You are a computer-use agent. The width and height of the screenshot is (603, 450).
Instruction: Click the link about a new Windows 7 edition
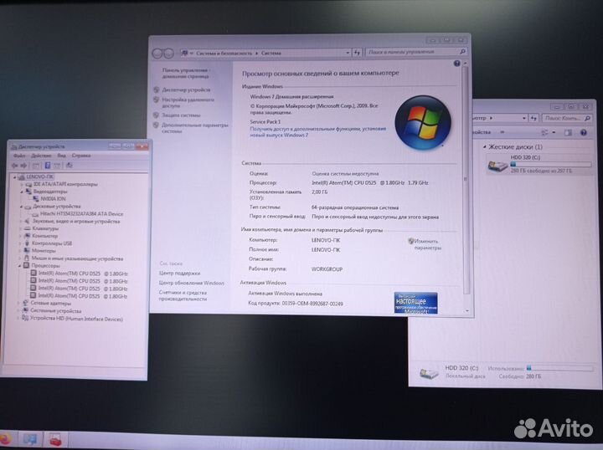click(x=317, y=132)
